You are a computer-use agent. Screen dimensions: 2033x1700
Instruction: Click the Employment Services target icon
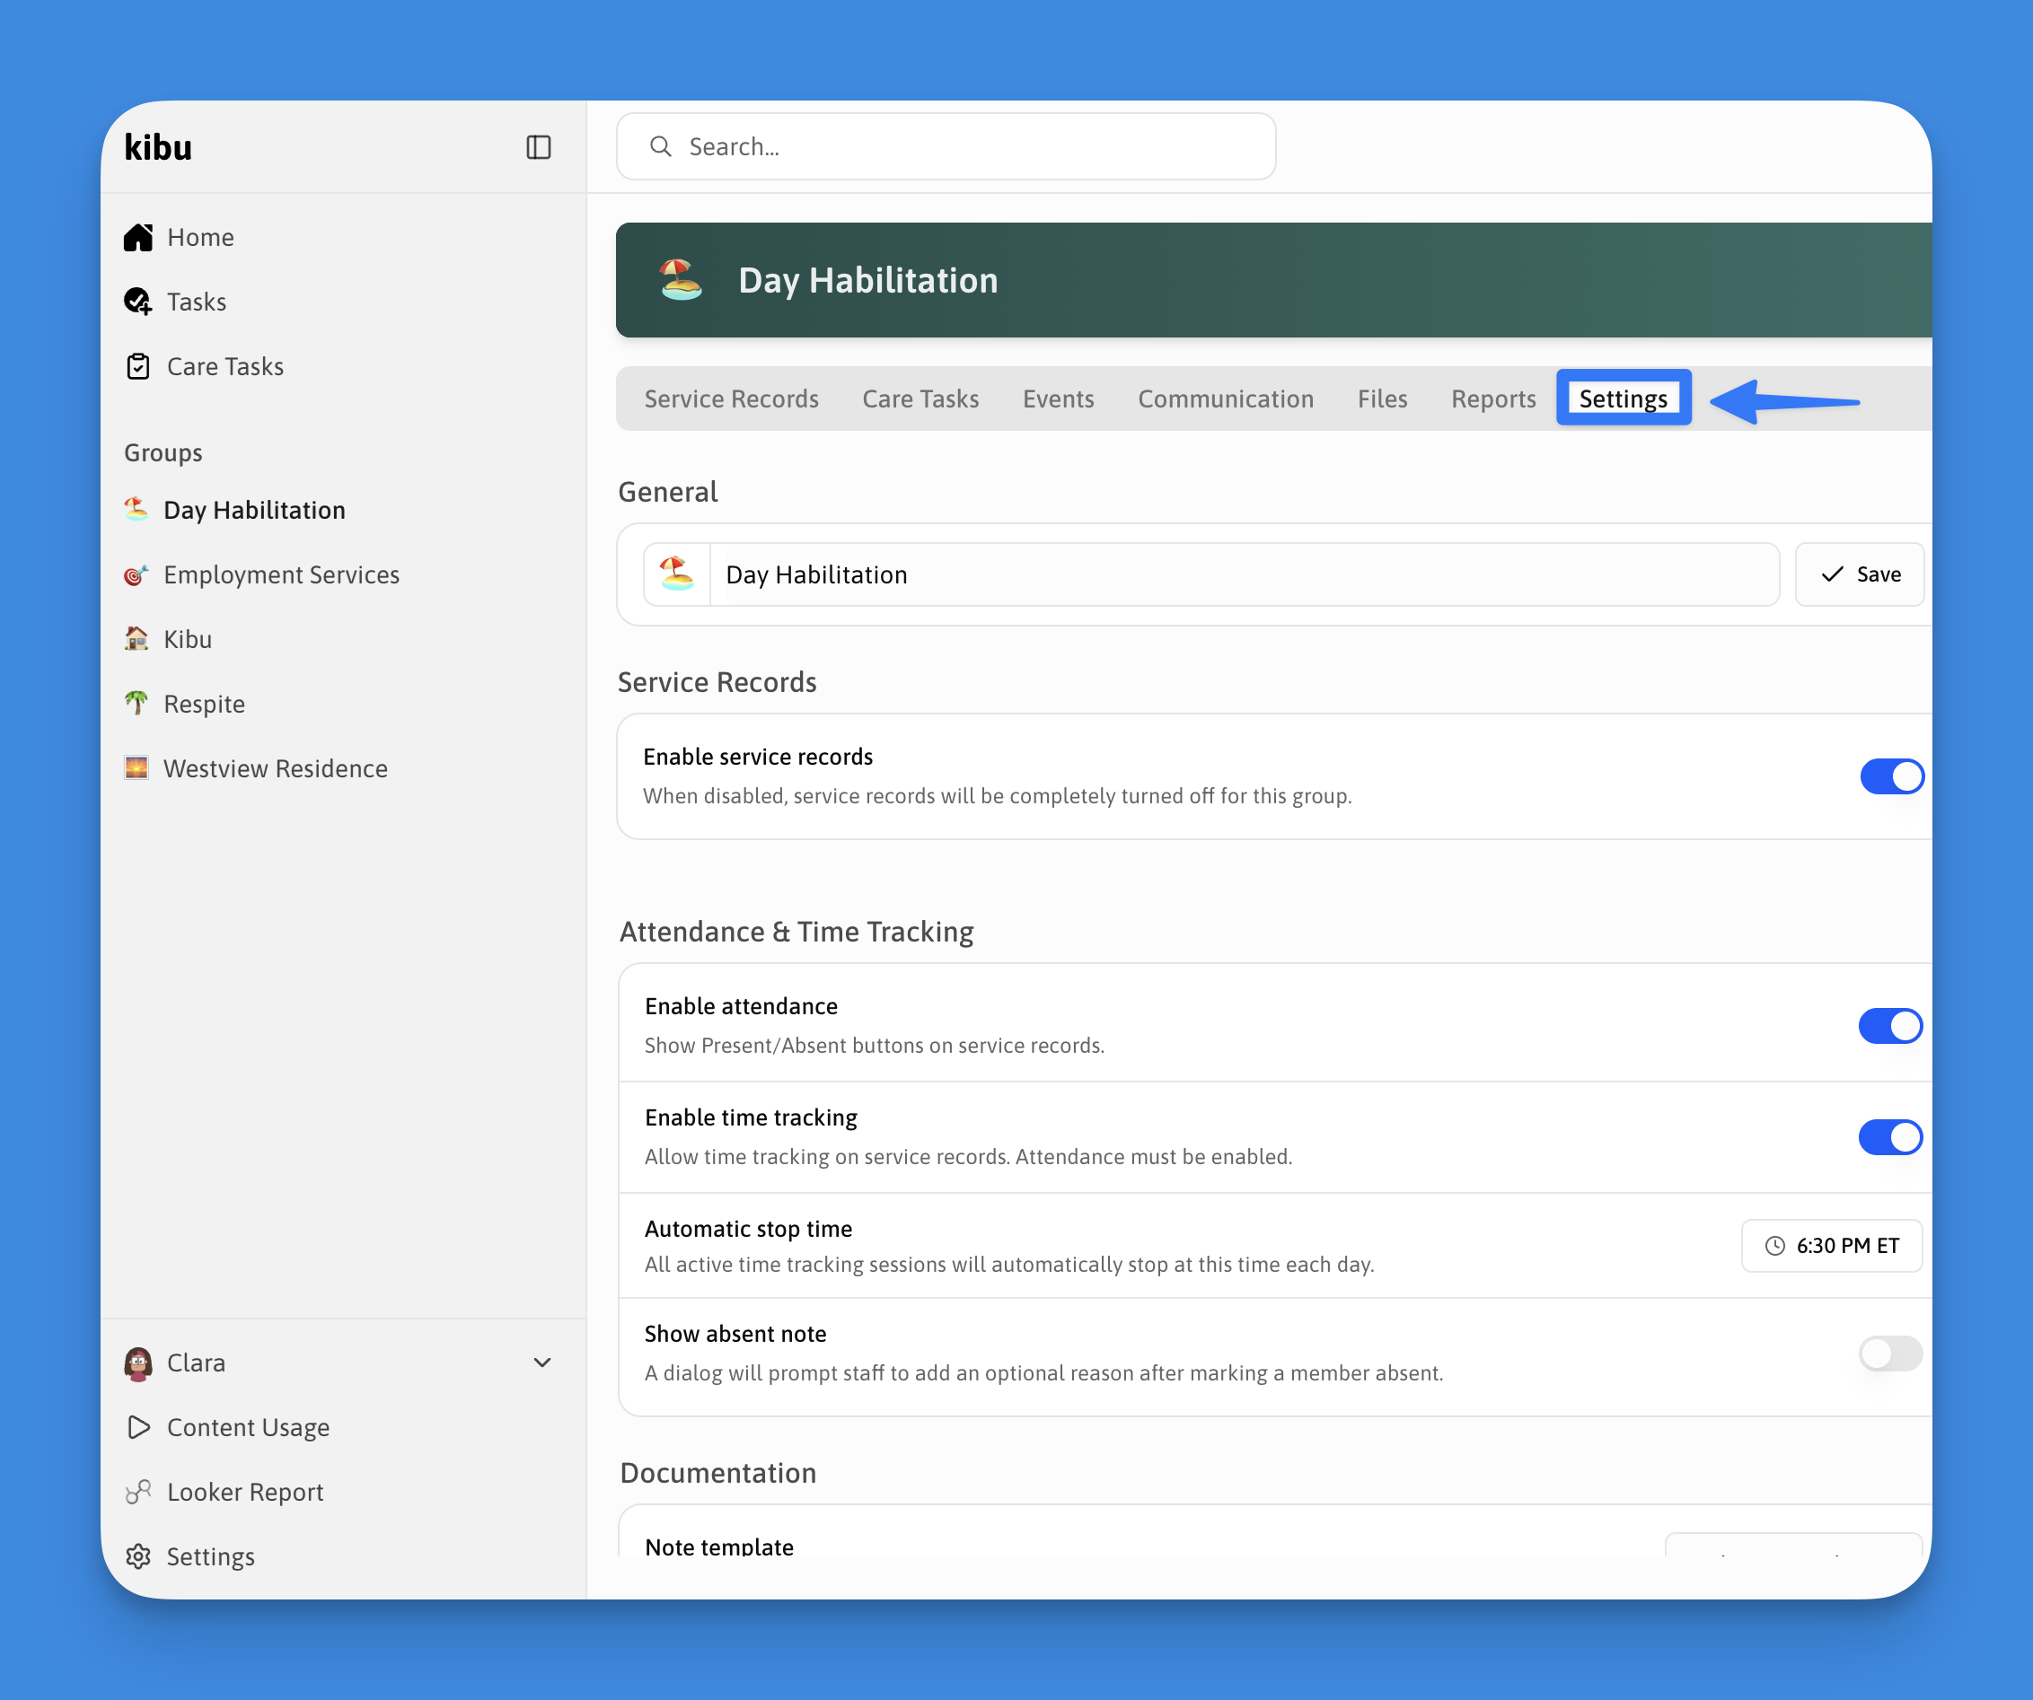click(x=136, y=574)
